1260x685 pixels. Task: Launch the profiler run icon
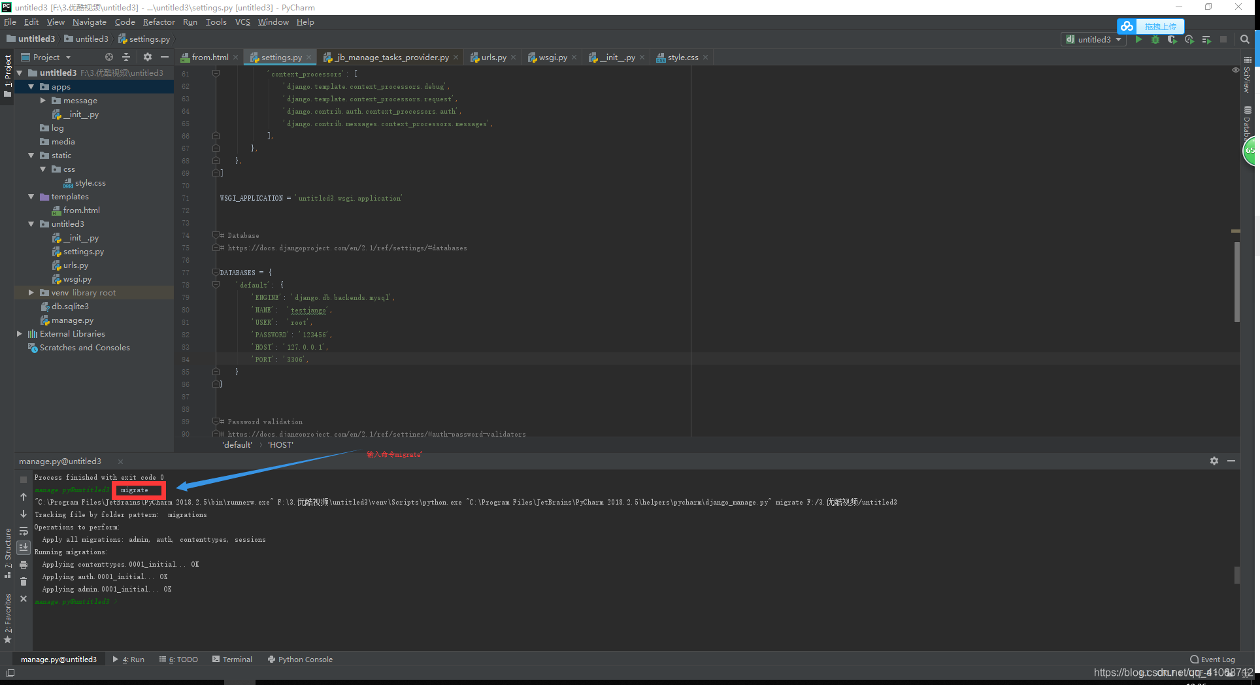[1189, 40]
